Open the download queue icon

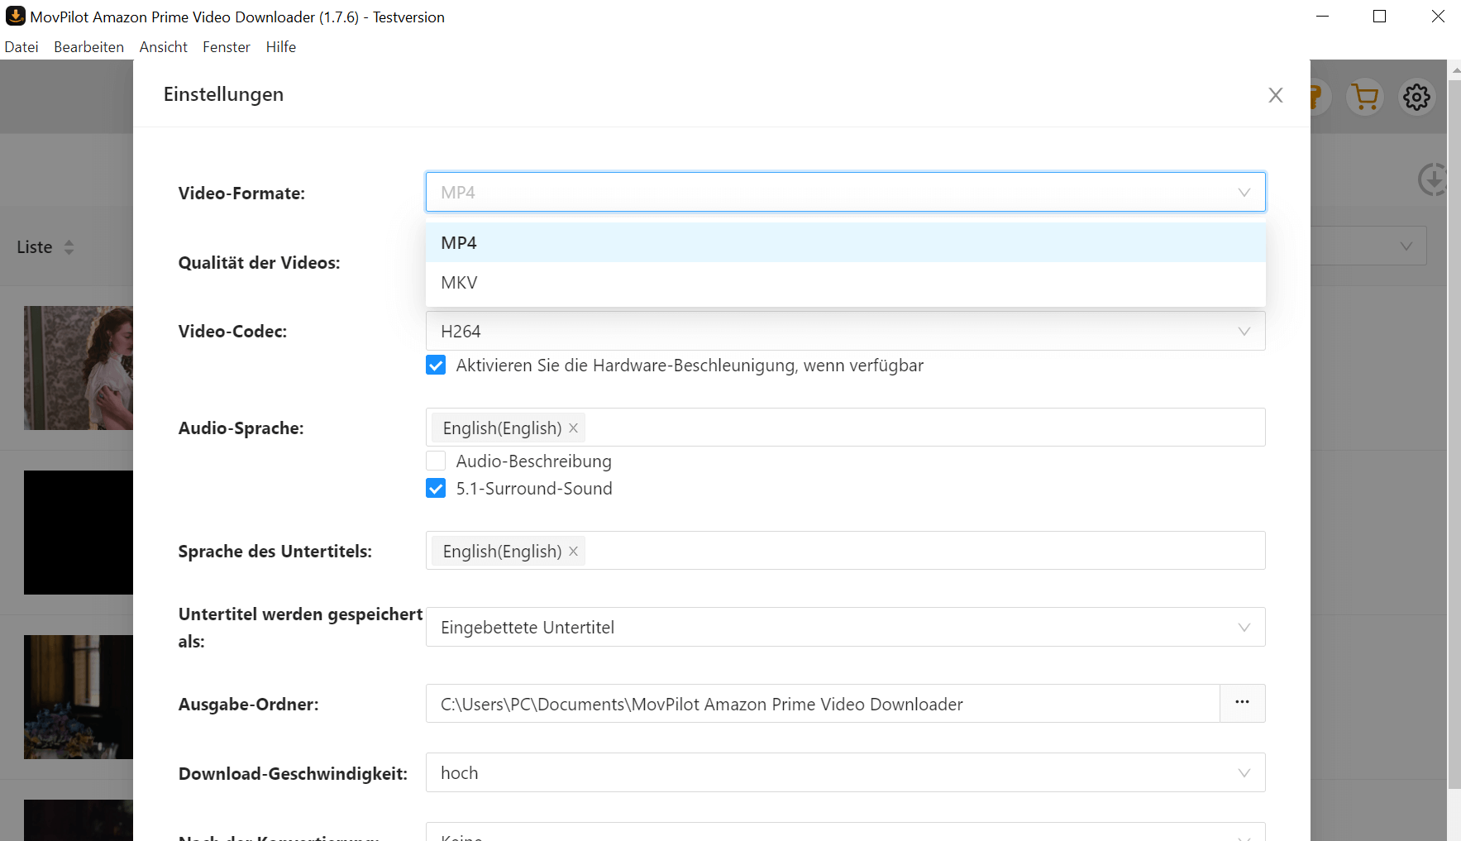(x=1432, y=179)
